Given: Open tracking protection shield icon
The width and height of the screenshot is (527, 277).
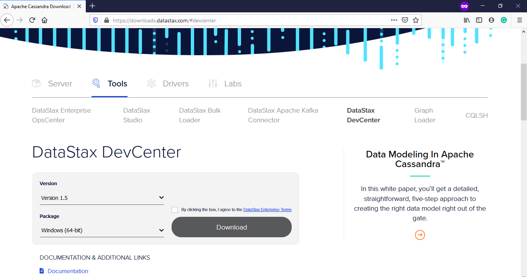Looking at the screenshot, I should pyautogui.click(x=96, y=20).
